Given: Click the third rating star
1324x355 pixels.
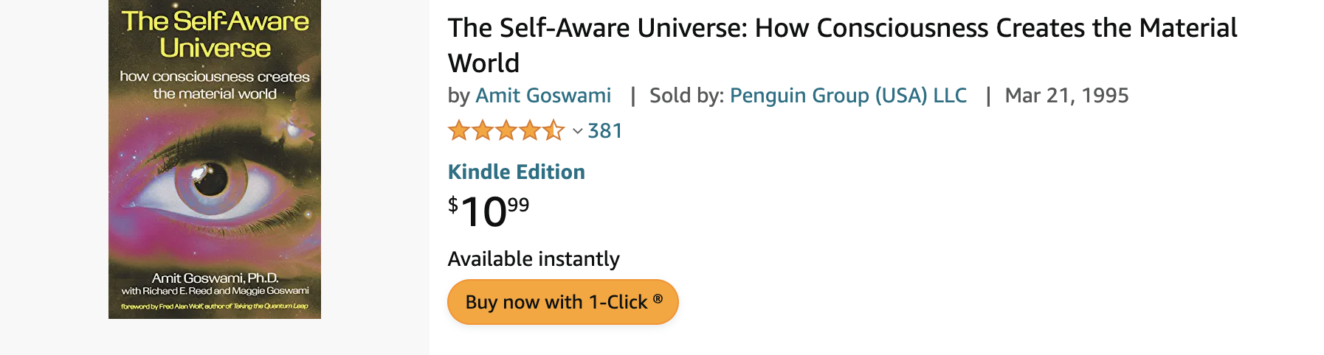Looking at the screenshot, I should click(x=506, y=131).
